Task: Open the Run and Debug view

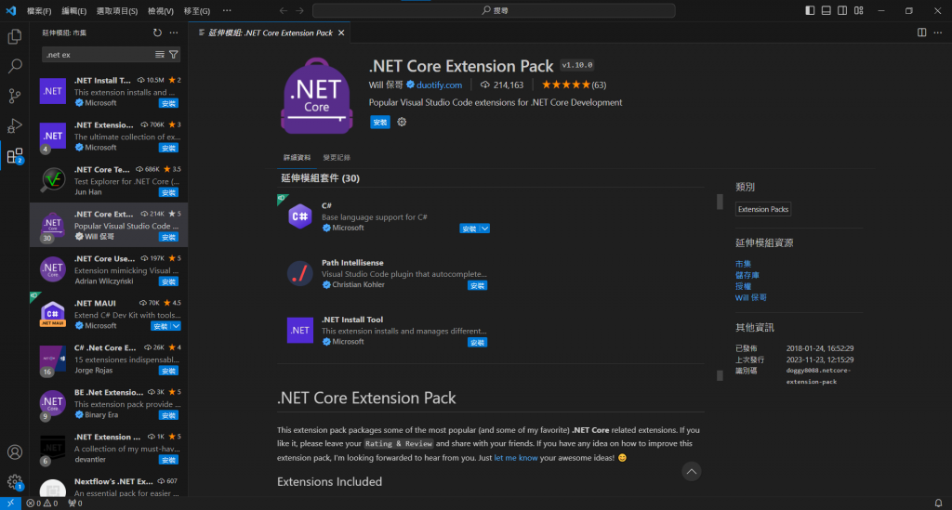Action: pyautogui.click(x=15, y=126)
